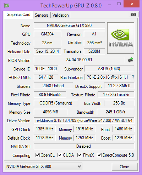Minimize the GPU-Z window
This screenshot has width=142, height=175.
pos(109,5)
